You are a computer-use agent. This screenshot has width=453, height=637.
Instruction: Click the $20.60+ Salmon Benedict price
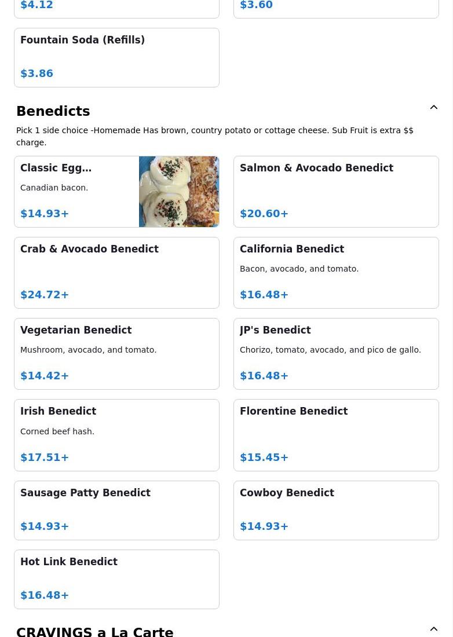(x=264, y=214)
